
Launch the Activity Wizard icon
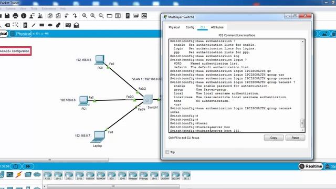(x=32, y=16)
